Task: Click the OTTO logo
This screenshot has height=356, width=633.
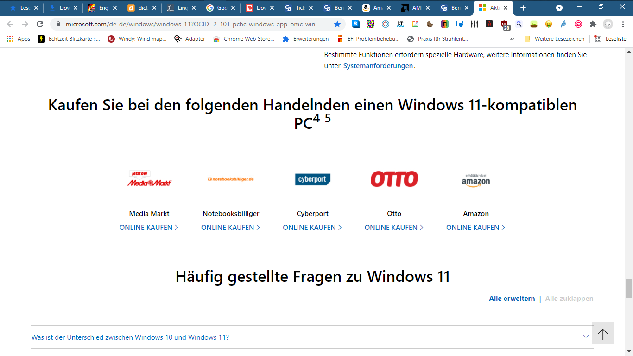Action: [394, 179]
